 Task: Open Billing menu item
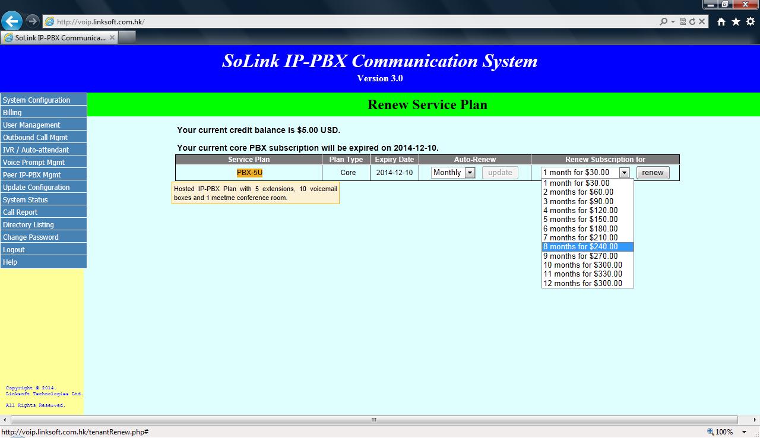[x=43, y=113]
